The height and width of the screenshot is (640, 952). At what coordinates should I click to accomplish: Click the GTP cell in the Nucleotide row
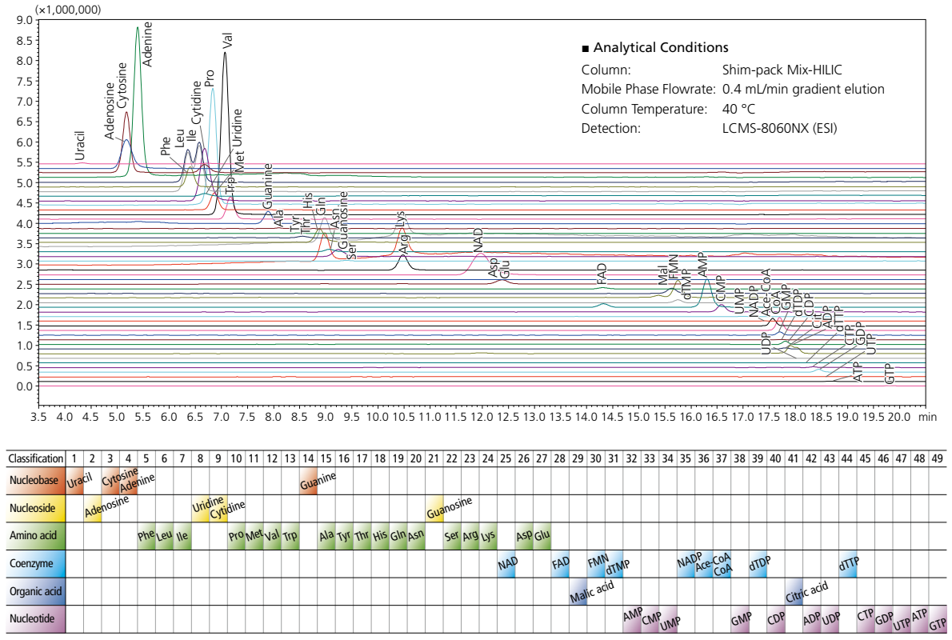pyautogui.click(x=938, y=621)
